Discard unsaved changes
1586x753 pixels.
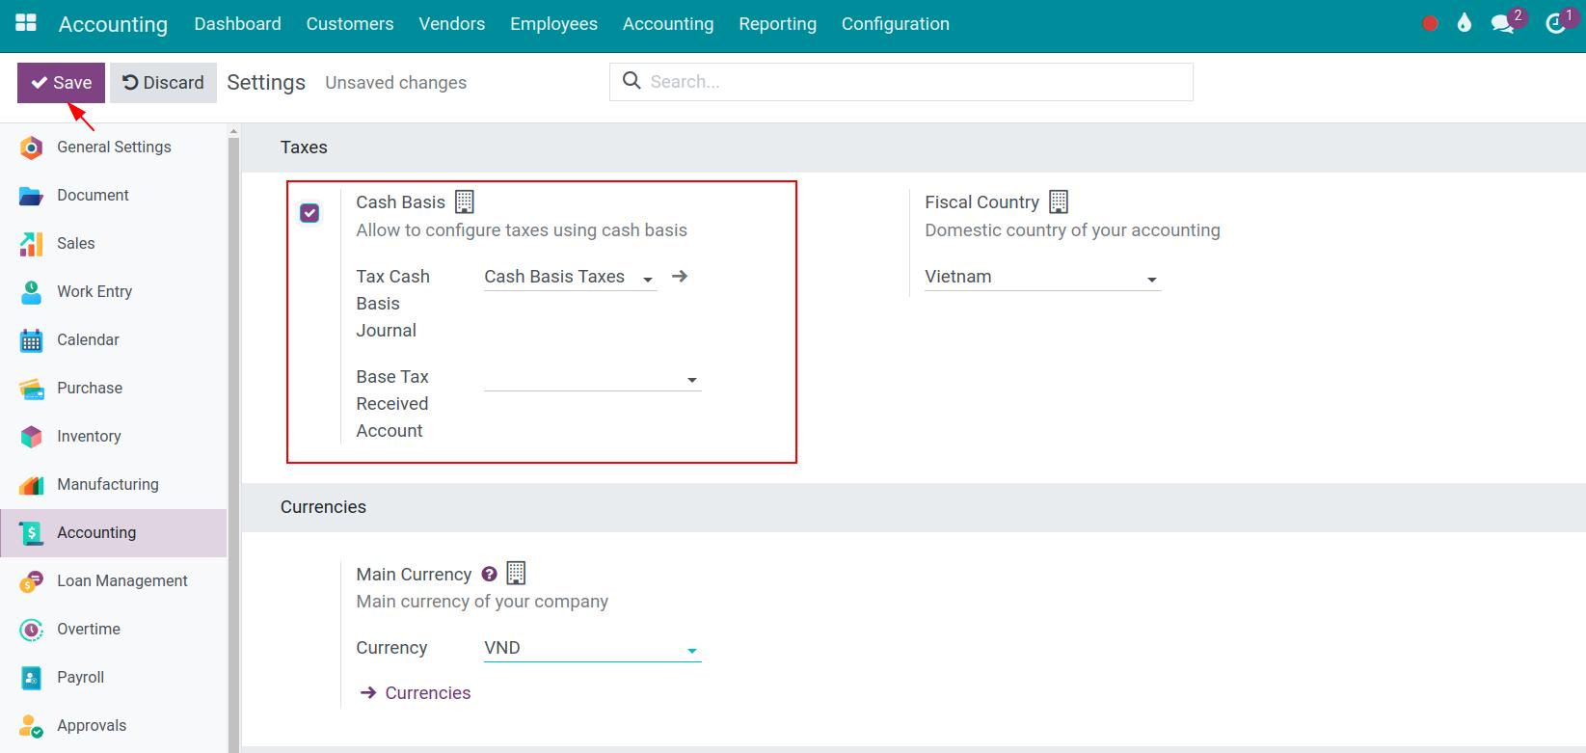pos(163,83)
